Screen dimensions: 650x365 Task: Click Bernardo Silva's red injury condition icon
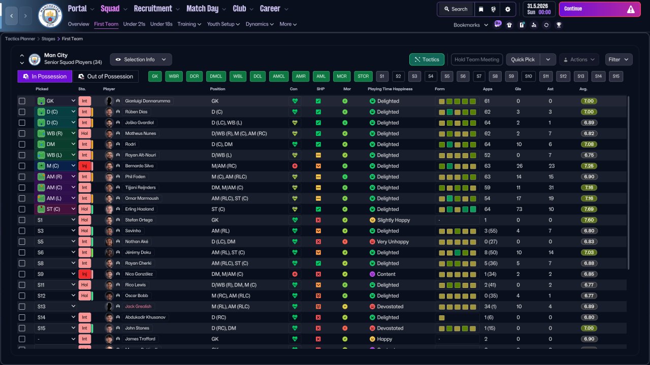coord(295,166)
